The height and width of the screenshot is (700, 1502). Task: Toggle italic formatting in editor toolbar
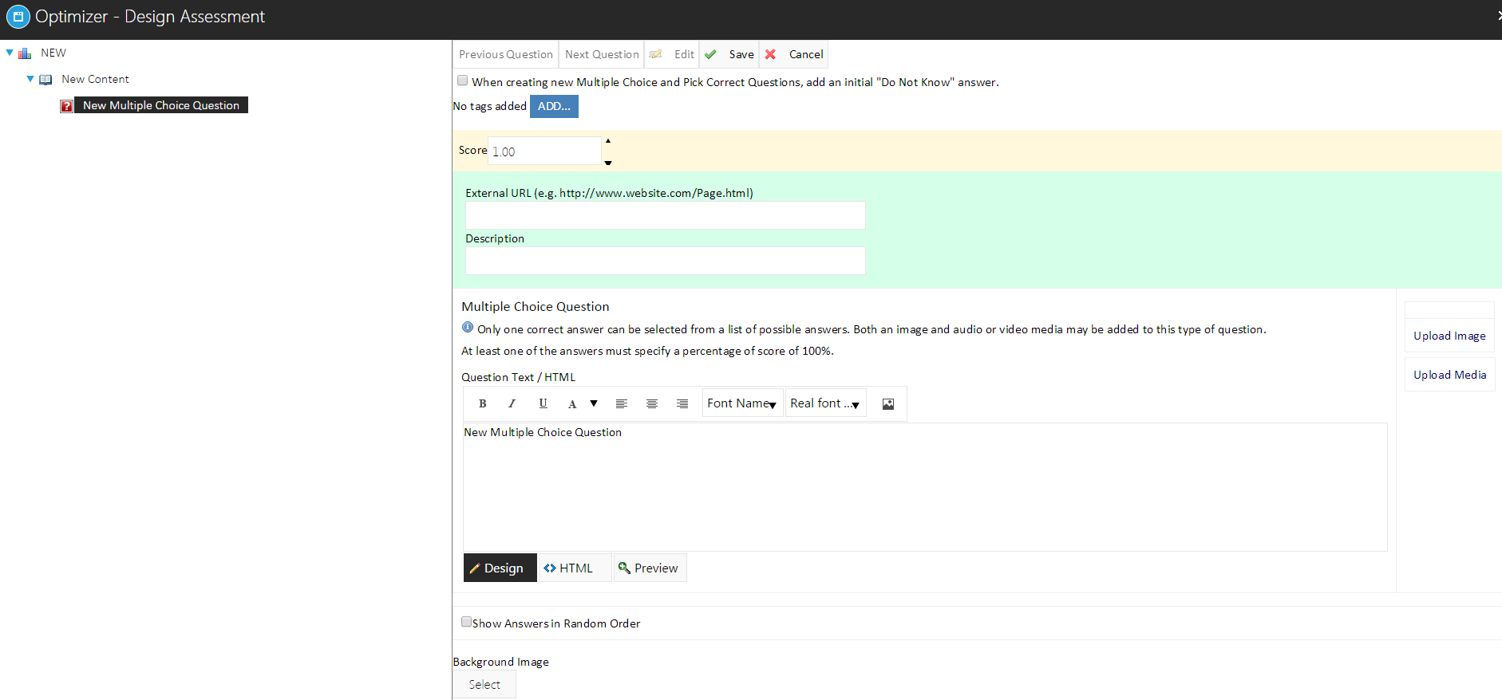(x=512, y=403)
